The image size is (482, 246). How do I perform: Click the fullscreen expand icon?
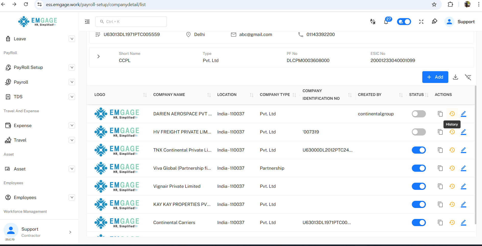click(421, 22)
